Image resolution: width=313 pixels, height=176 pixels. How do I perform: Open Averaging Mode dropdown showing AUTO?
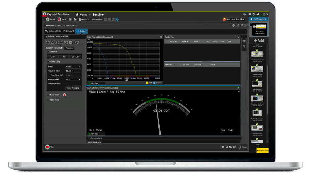tap(73, 79)
